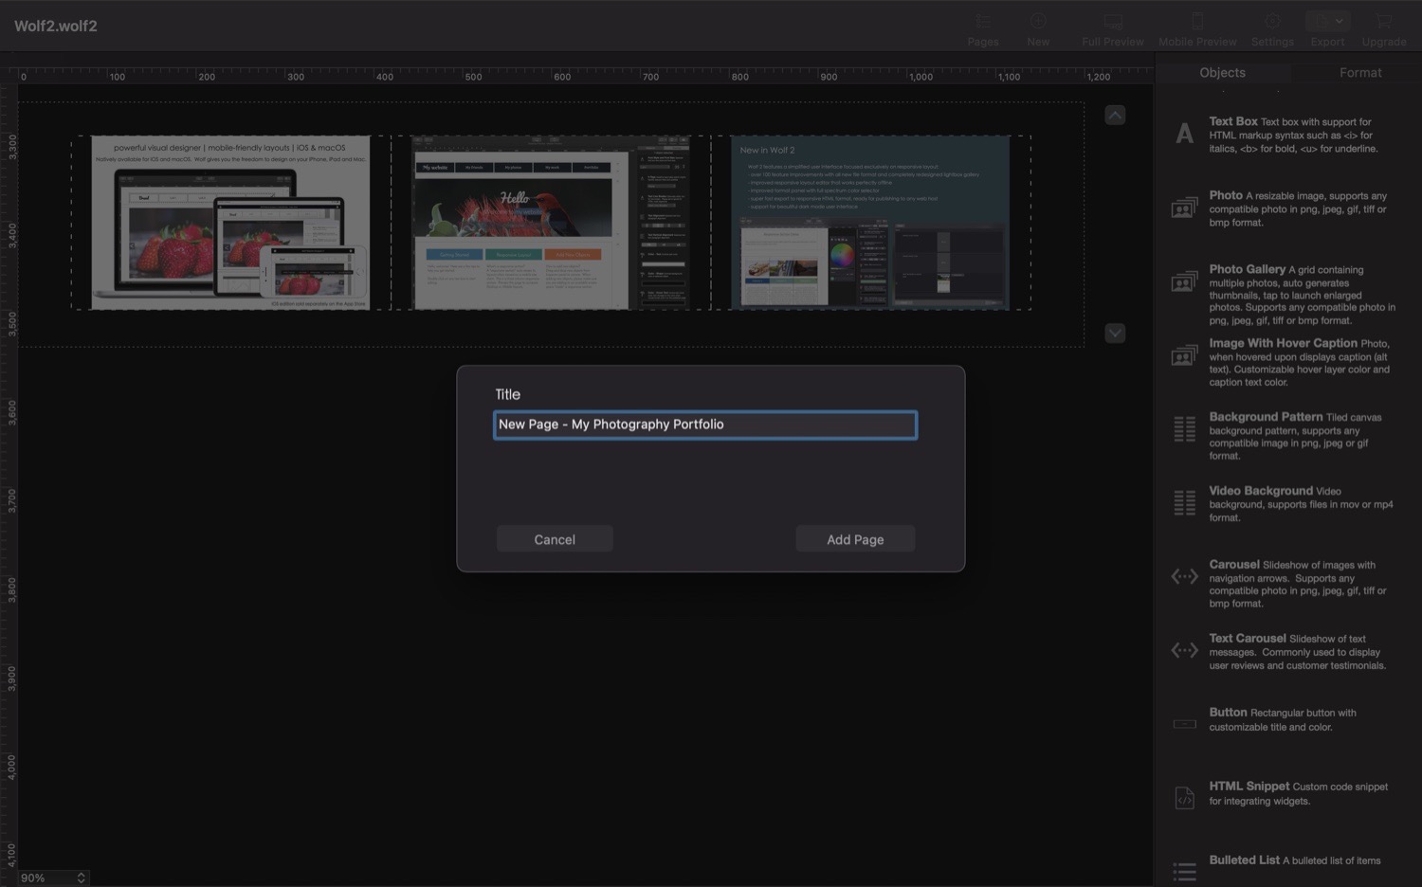Focus the Title input field
Screen dimensions: 1422x887
point(705,425)
